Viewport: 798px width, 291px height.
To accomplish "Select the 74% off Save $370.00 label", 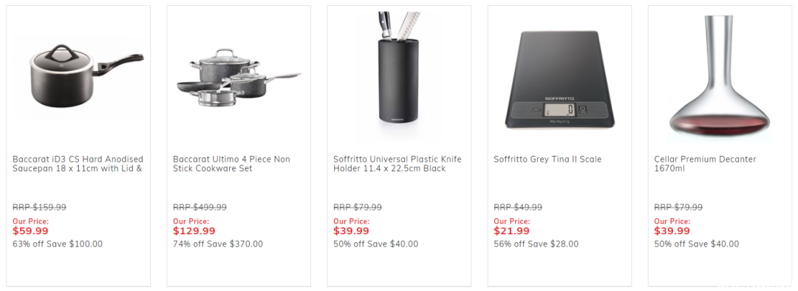I will (218, 244).
